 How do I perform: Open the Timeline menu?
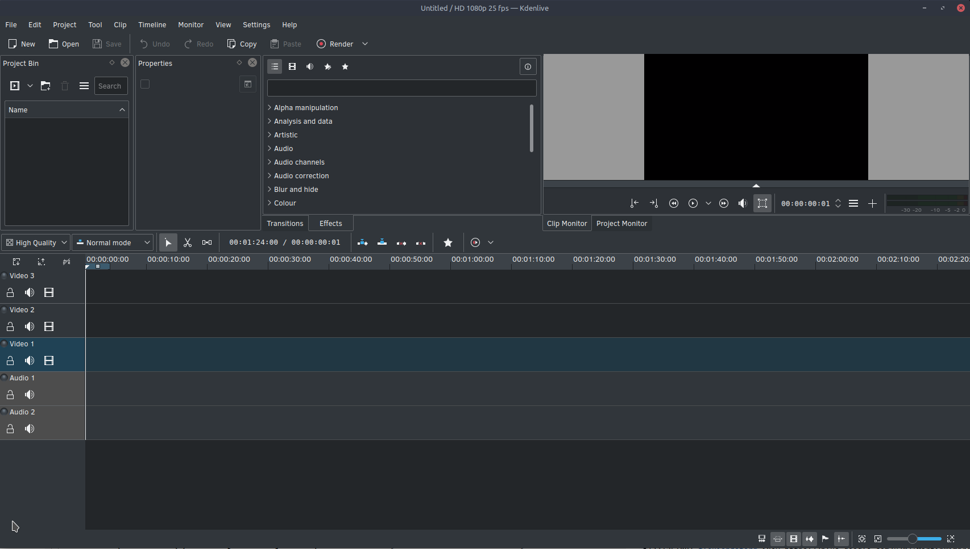tap(152, 25)
